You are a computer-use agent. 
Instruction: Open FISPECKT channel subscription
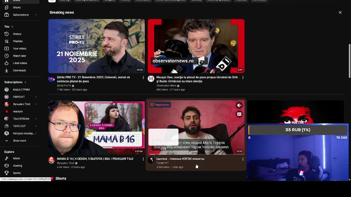19,97
